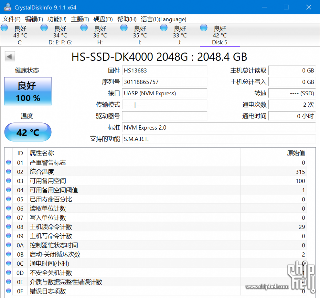Click the status dot for attribute 0E 介质与数据完整性错误计数
This screenshot has height=298, width=320.
pos(8,281)
